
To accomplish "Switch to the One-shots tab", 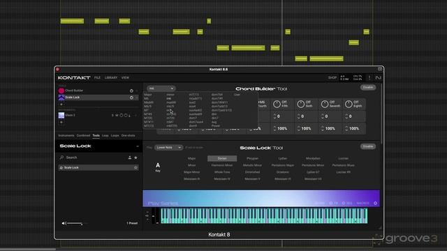I will 128,136.
